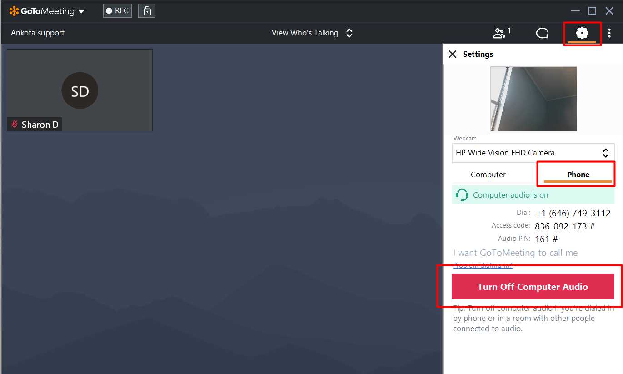Click the headset icon next to audio status
The height and width of the screenshot is (374, 623).
pyautogui.click(x=462, y=195)
